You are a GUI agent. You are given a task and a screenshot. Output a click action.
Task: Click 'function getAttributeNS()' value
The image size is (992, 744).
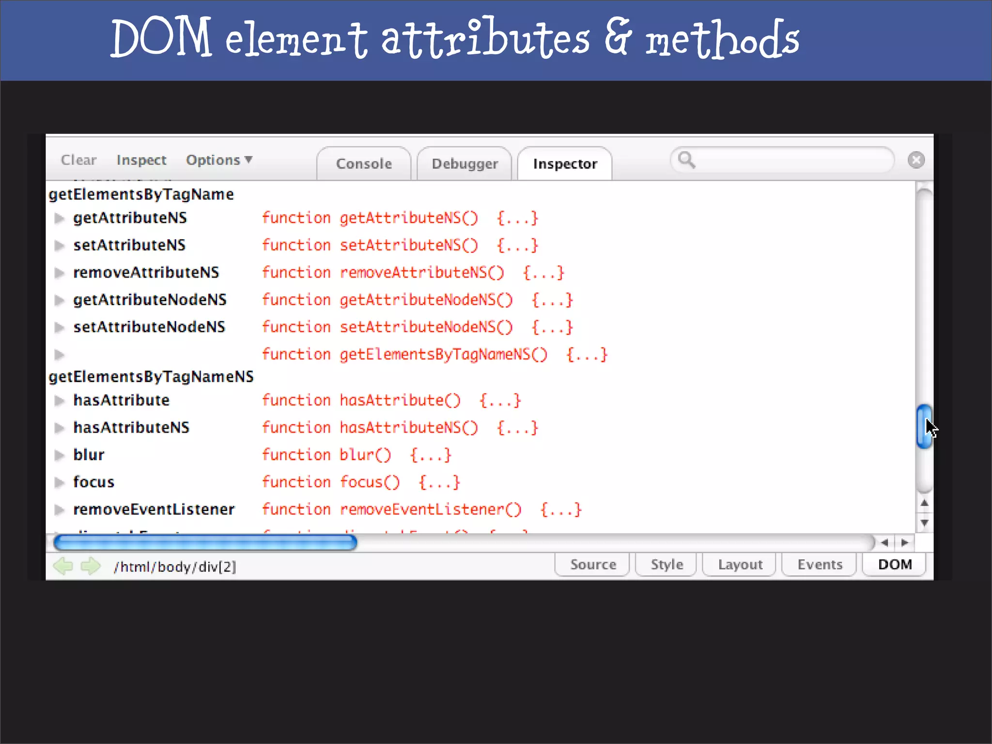pos(400,218)
